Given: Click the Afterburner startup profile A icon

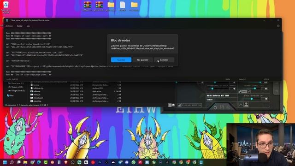Looking at the screenshot, I should (x=241, y=105).
